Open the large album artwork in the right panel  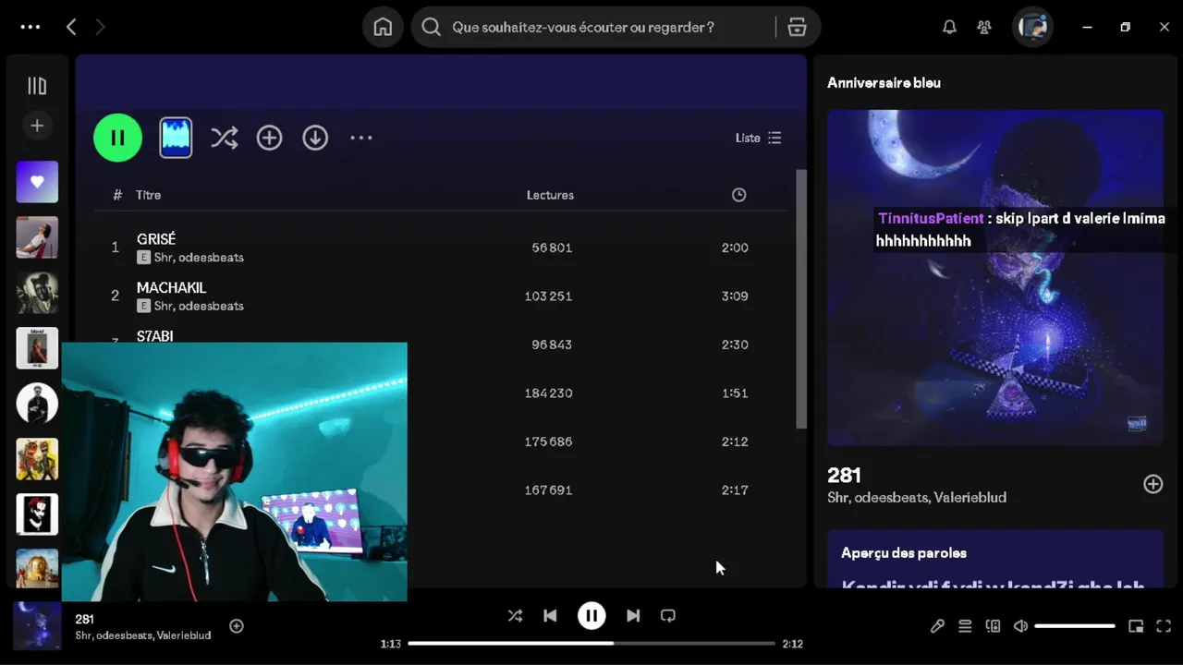[995, 278]
